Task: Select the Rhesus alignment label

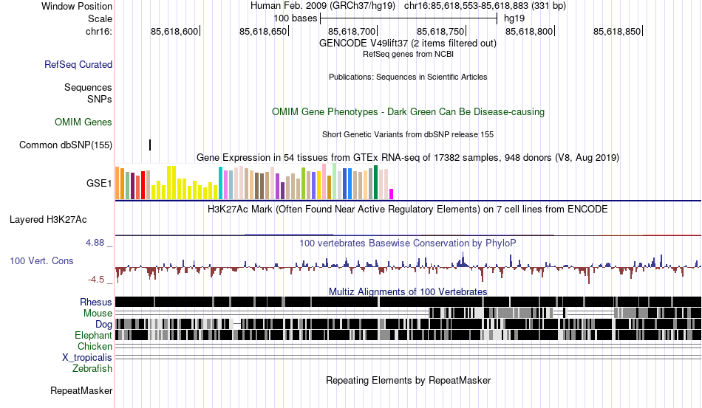Action: coord(95,302)
